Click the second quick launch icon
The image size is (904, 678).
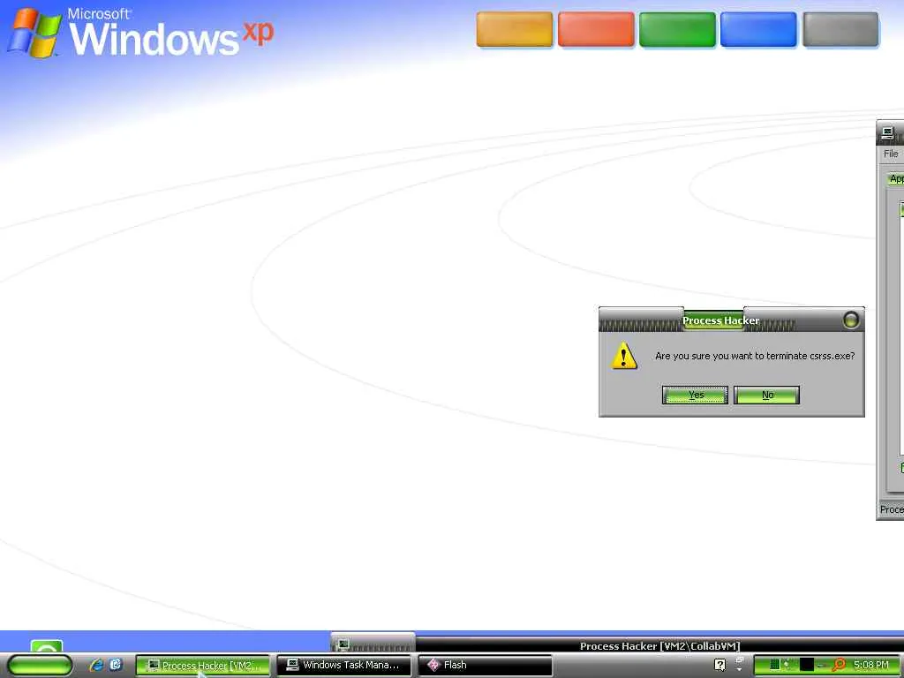click(116, 665)
